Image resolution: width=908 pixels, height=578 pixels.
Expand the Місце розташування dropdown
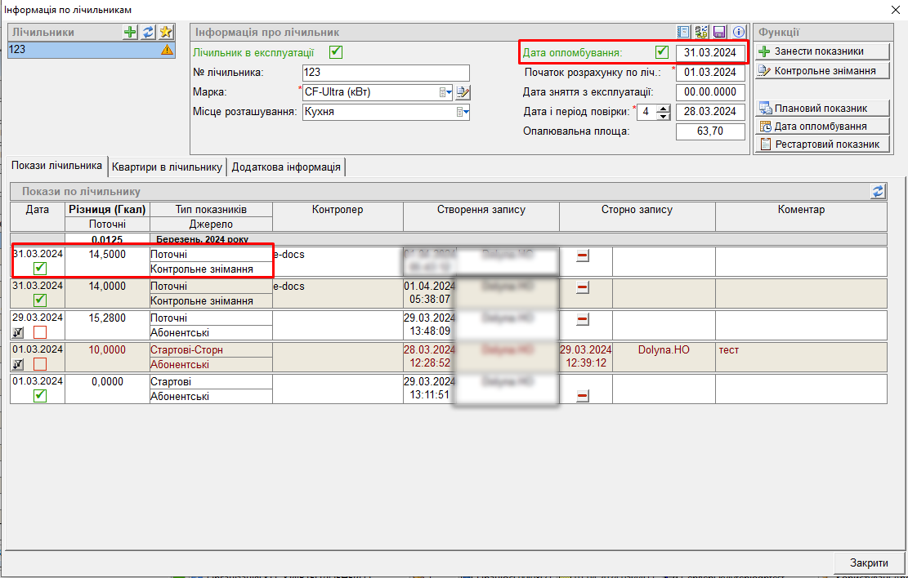pos(462,112)
